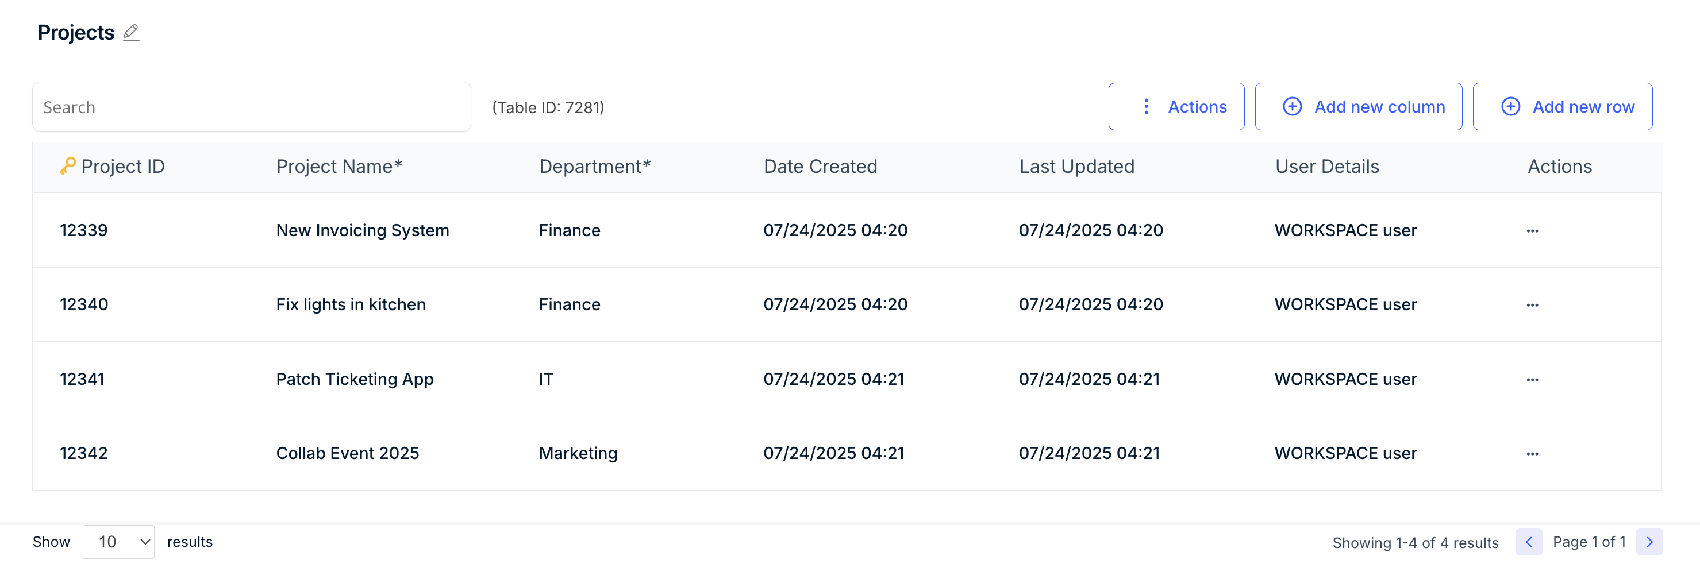Open row menu for Patch Ticketing App

(x=1532, y=379)
